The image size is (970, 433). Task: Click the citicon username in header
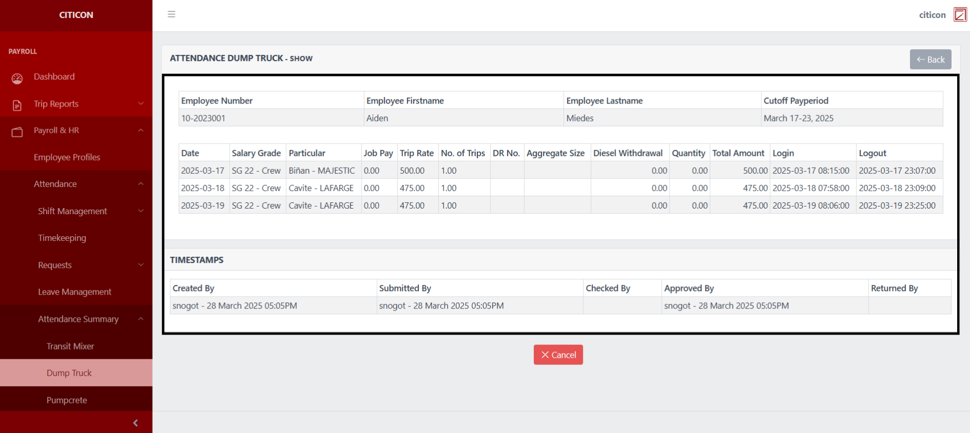tap(932, 15)
